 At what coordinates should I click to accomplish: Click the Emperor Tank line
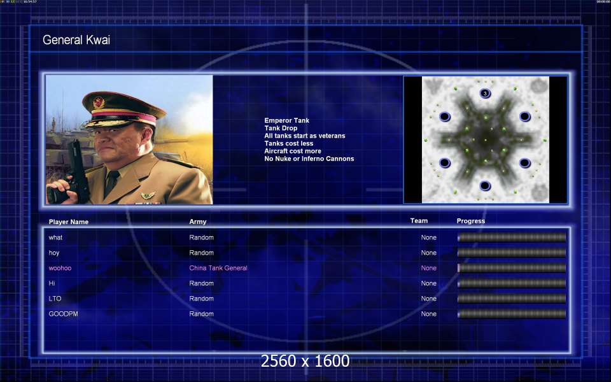point(287,120)
